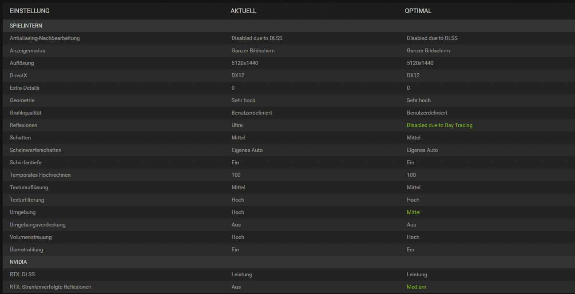Click the OPTIMAL column header
This screenshot has width=575, height=294.
tap(418, 11)
